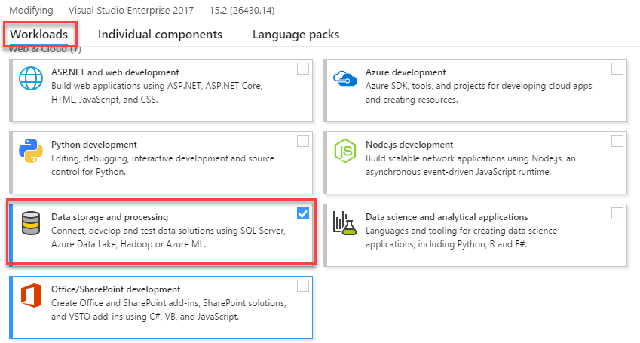Check Data science and analytical applications box

(x=617, y=213)
